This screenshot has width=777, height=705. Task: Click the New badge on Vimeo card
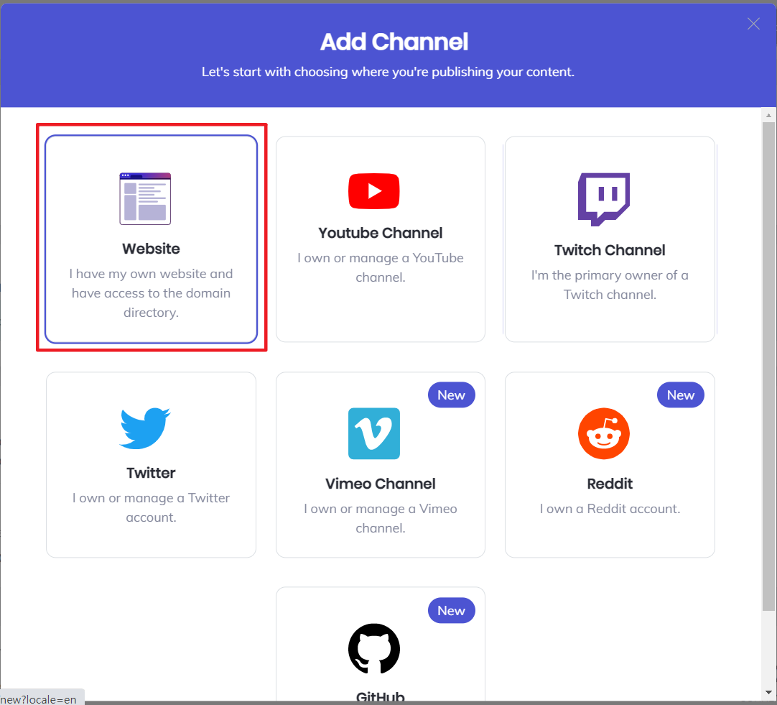(451, 395)
